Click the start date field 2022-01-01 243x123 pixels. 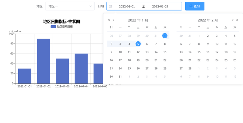pyautogui.click(x=127, y=6)
